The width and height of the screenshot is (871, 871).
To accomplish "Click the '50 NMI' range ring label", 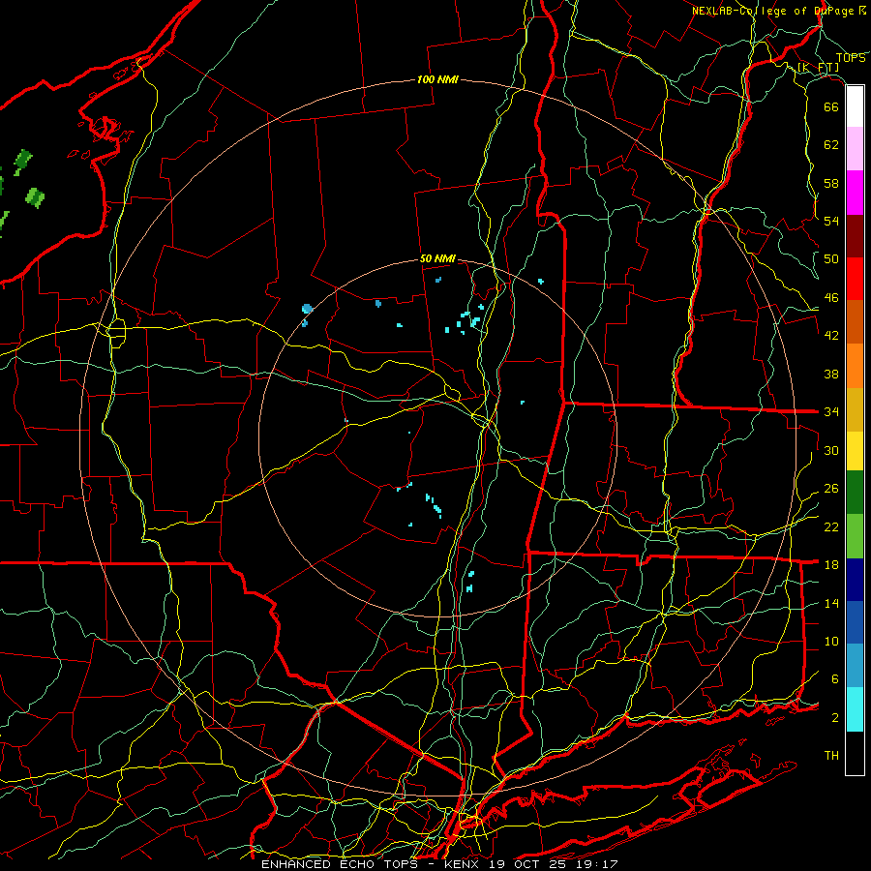I will click(x=437, y=258).
